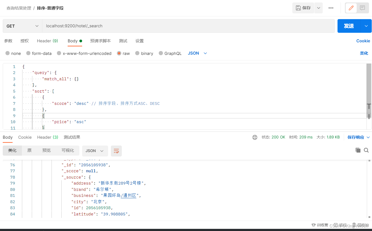Viewport: 372px width, 231px height.
Task: Toggle the wrap lines icon
Action: click(x=116, y=151)
